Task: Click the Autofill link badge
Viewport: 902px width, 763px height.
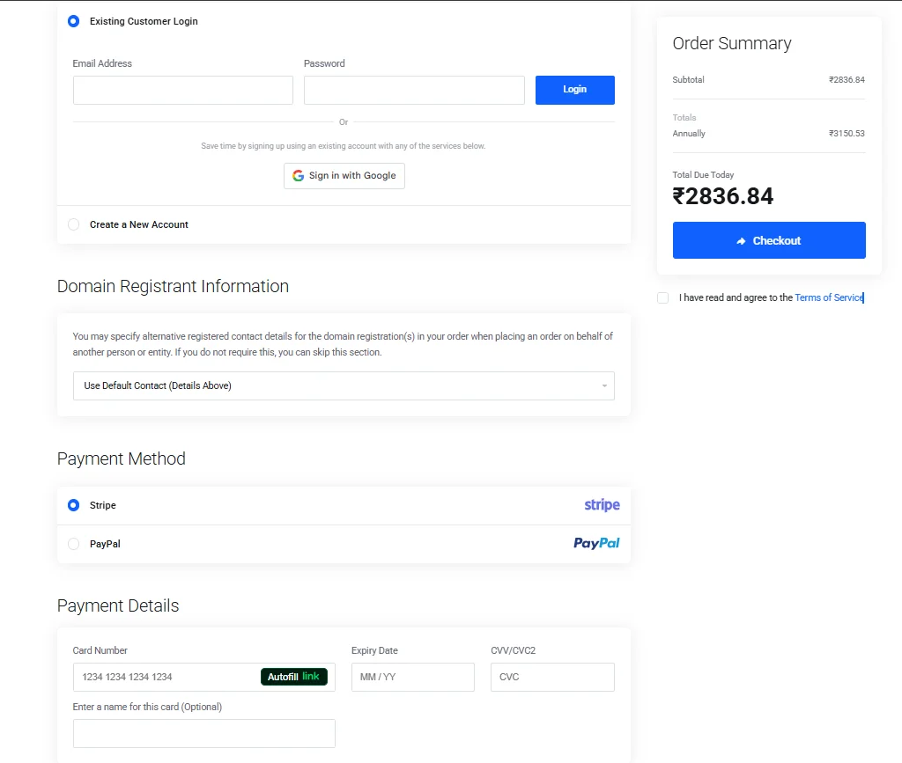Action: pos(295,677)
